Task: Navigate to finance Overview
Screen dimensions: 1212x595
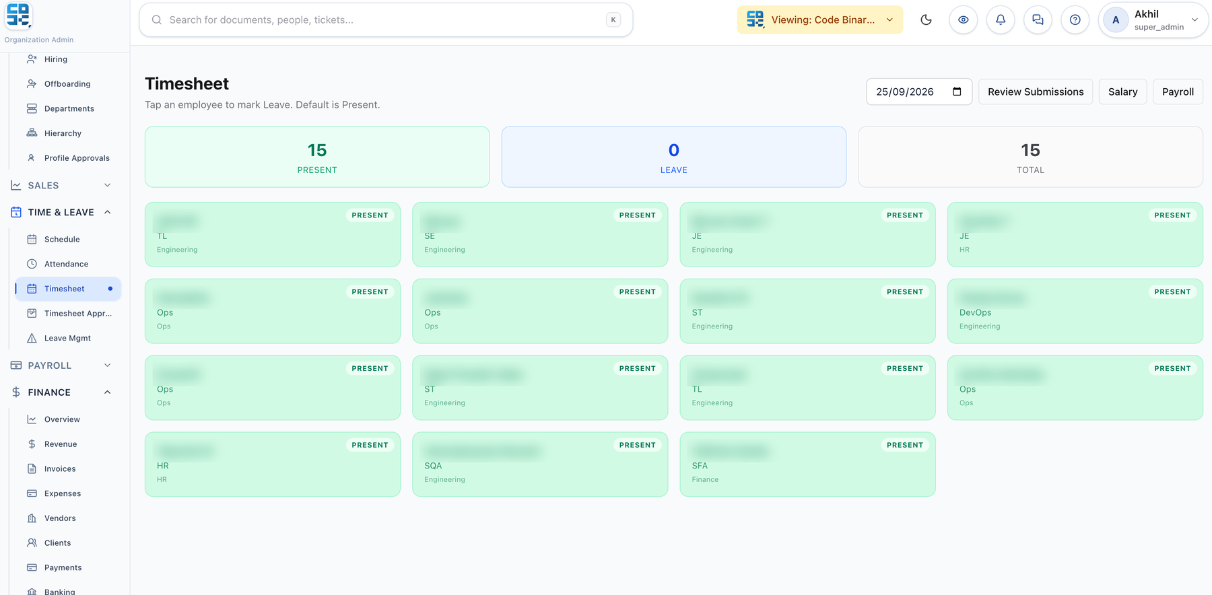Action: point(68,419)
